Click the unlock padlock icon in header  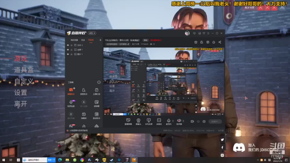(x=202, y=42)
